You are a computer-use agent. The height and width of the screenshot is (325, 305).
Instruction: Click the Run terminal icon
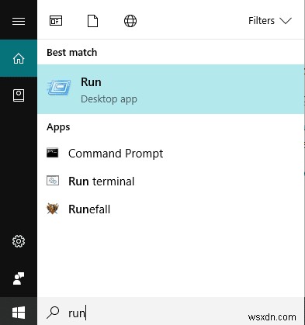53,181
